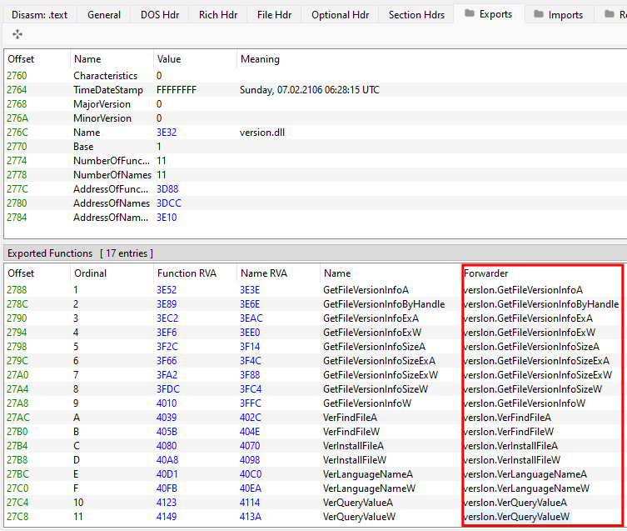Click the Forwarder column header
Screen dimensions: 627x531
pos(485,273)
